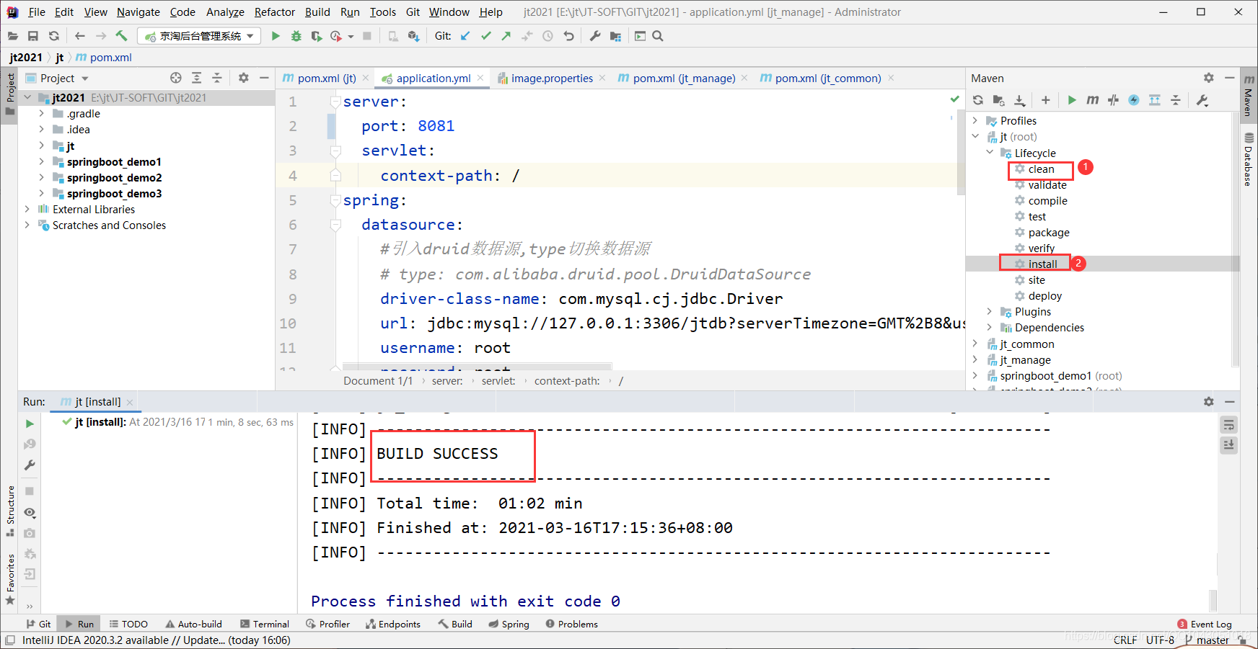Viewport: 1258px width, 649px height.
Task: Expand the jt_common Maven module
Action: [975, 344]
